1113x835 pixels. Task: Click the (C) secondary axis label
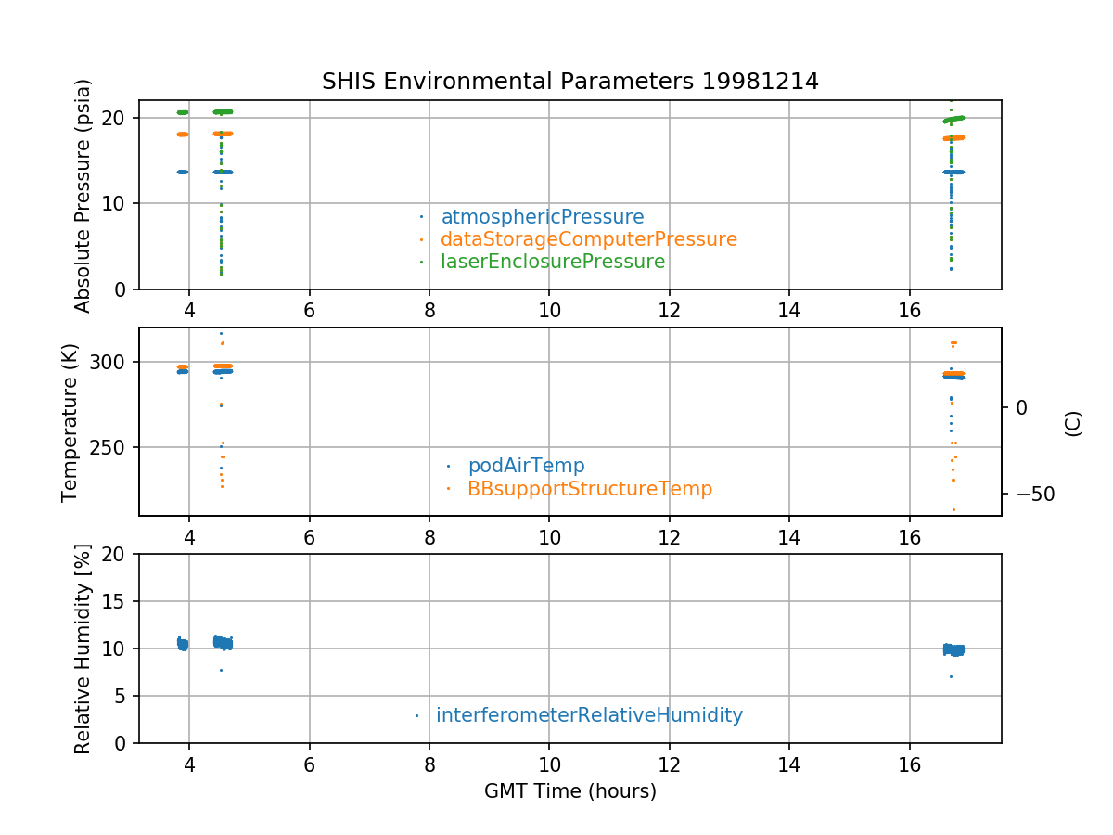pyautogui.click(x=1073, y=424)
